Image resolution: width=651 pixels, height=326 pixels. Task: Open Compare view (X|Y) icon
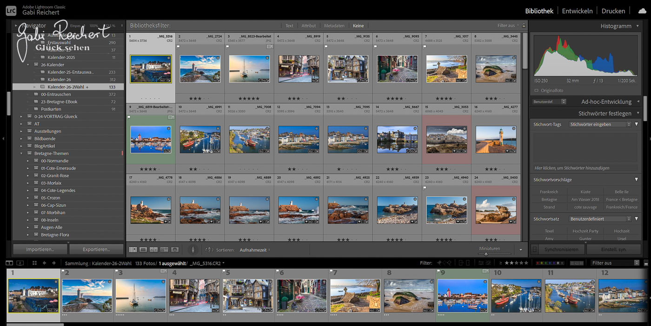(153, 249)
